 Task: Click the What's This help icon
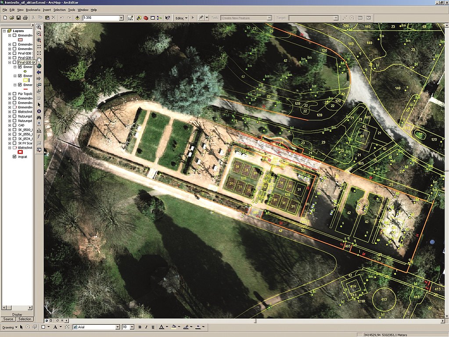click(x=168, y=18)
